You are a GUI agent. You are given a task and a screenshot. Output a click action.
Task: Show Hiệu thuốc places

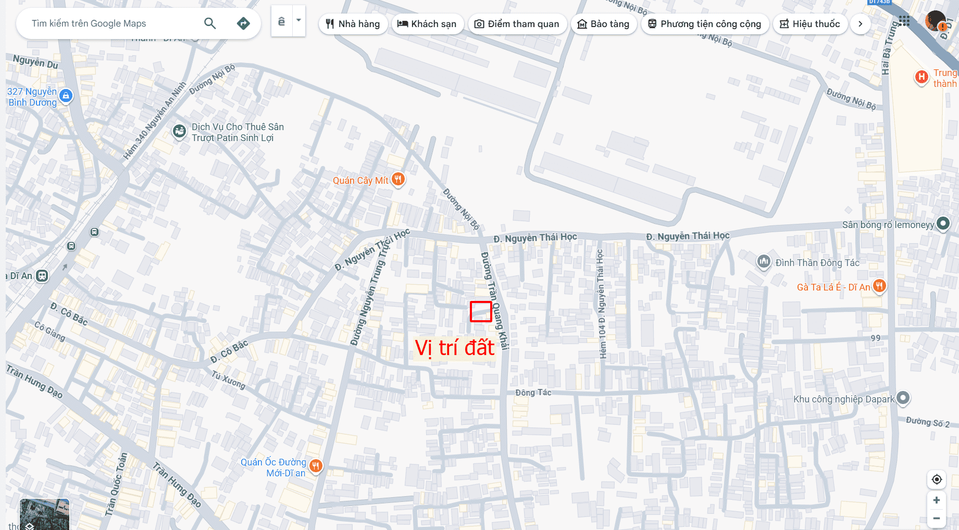pyautogui.click(x=810, y=24)
